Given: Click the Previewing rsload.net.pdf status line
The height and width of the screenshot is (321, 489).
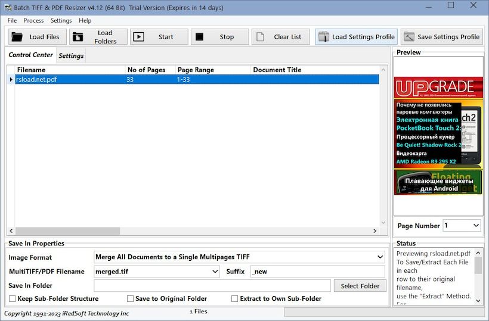Looking at the screenshot, I should 434,254.
